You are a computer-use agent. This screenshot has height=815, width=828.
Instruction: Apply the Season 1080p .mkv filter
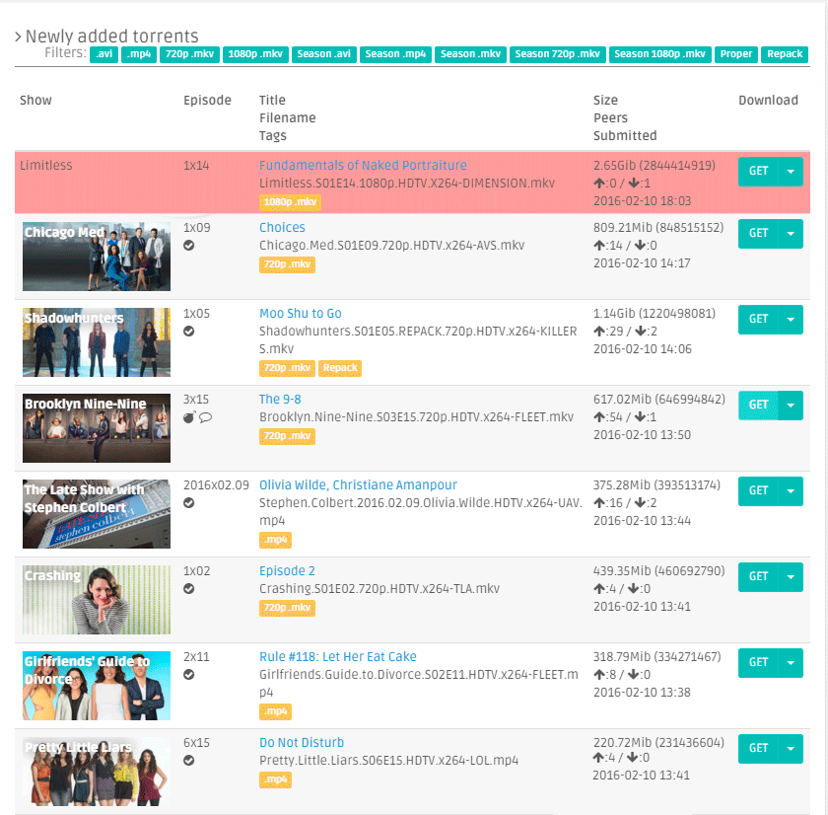[x=660, y=54]
